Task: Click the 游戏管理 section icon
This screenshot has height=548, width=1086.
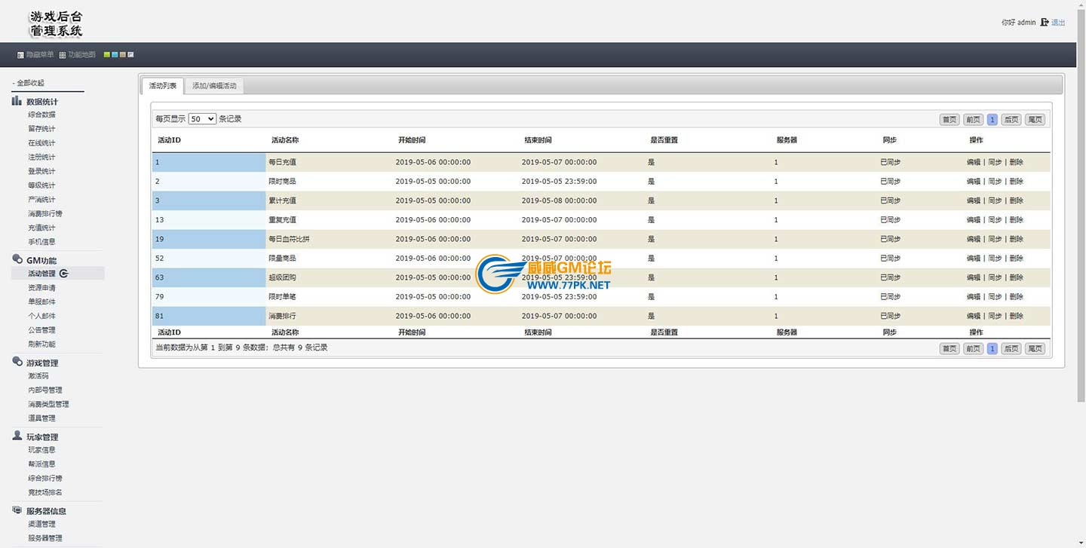Action: point(17,362)
